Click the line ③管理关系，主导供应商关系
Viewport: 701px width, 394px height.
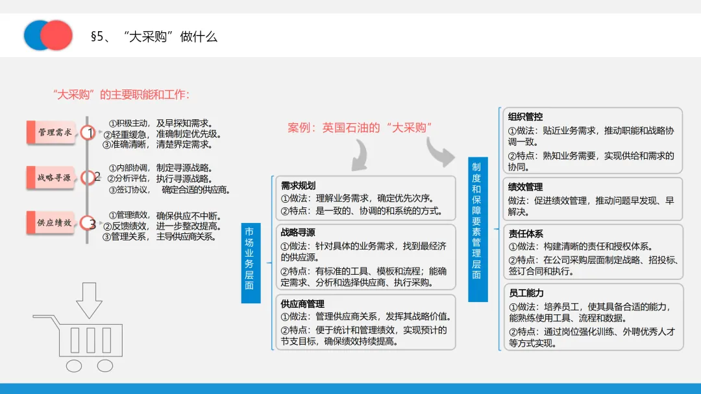[x=160, y=237]
